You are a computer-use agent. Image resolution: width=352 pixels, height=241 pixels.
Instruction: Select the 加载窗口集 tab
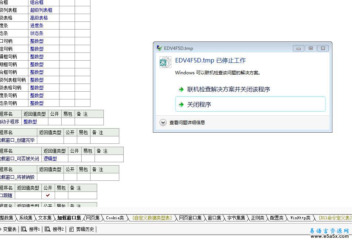(69, 218)
